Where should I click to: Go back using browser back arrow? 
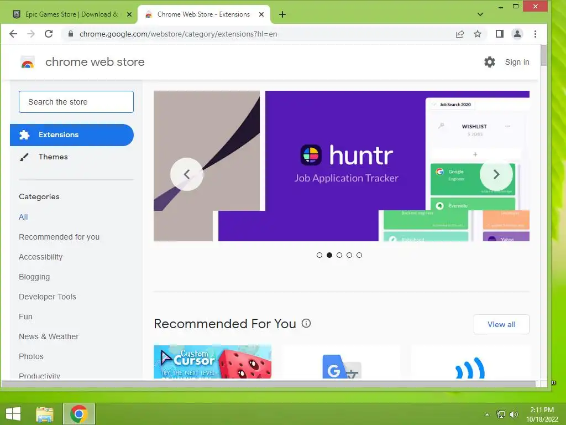[x=13, y=34]
